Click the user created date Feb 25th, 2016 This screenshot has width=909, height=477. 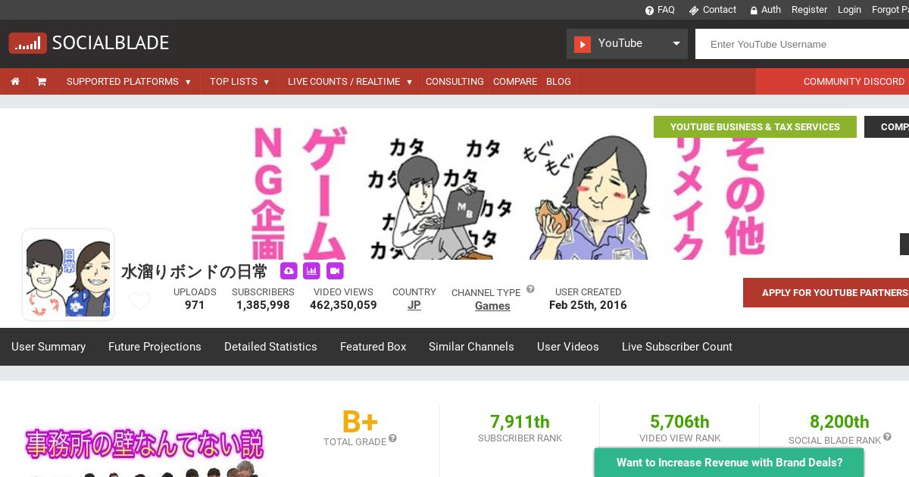point(588,305)
